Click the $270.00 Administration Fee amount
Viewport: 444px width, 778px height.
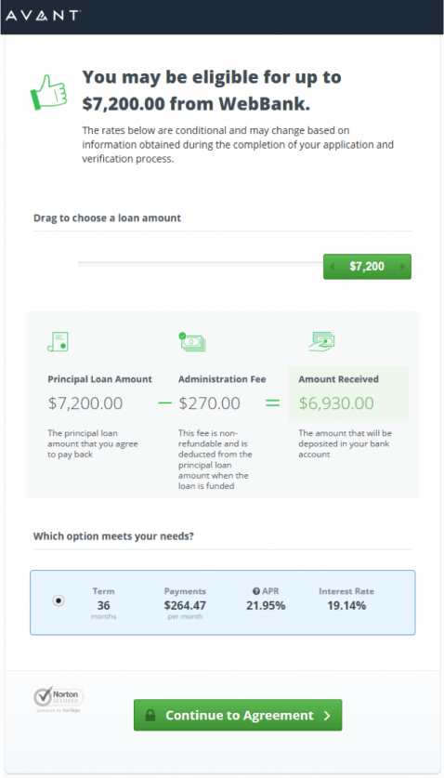[x=209, y=402]
